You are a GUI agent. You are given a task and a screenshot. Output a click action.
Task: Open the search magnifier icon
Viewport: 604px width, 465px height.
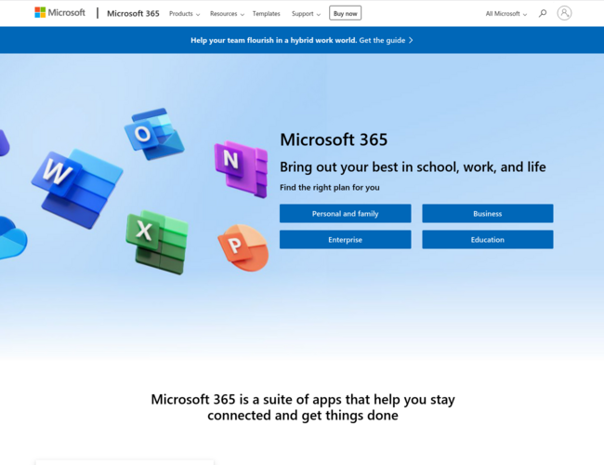(x=543, y=14)
